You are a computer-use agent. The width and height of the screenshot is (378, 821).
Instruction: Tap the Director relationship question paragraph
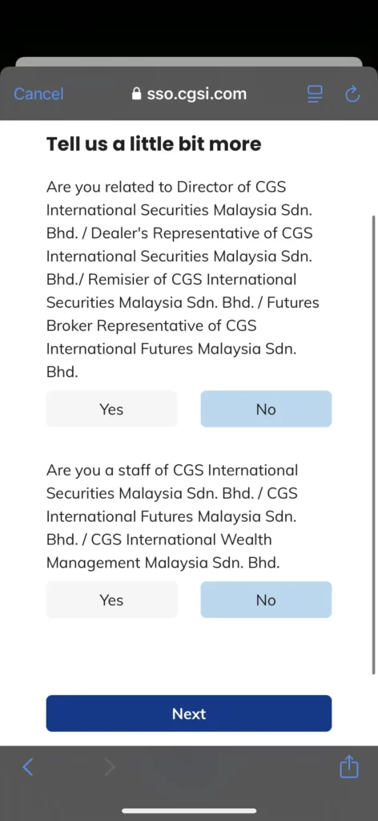click(183, 279)
